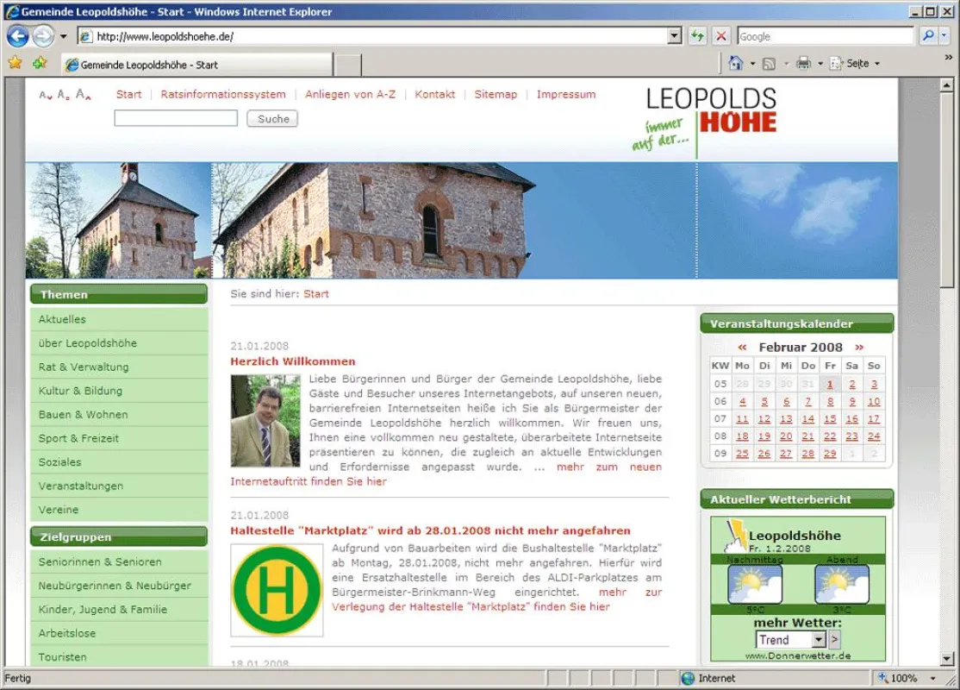Click the mayor portrait photo
960x690 pixels.
coord(265,421)
